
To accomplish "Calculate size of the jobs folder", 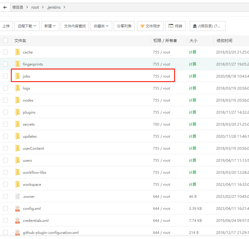I will point(193,76).
